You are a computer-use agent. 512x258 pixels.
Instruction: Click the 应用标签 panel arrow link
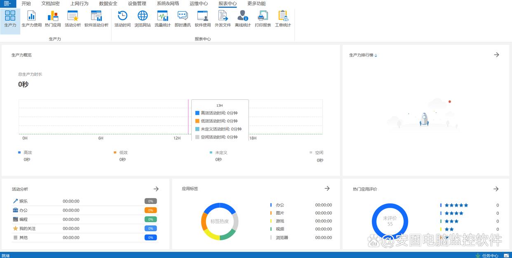(327, 188)
